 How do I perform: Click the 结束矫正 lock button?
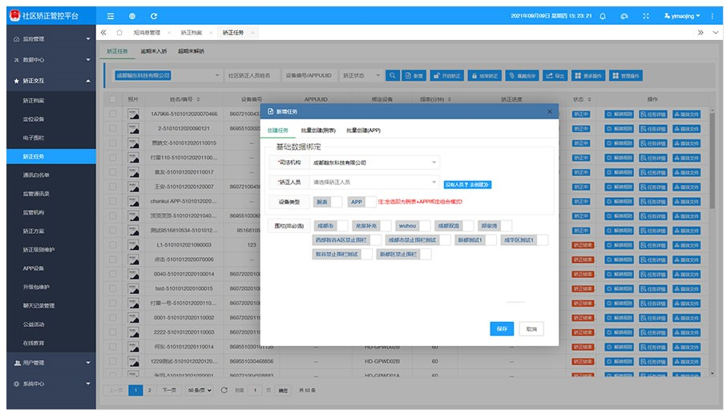(x=484, y=75)
